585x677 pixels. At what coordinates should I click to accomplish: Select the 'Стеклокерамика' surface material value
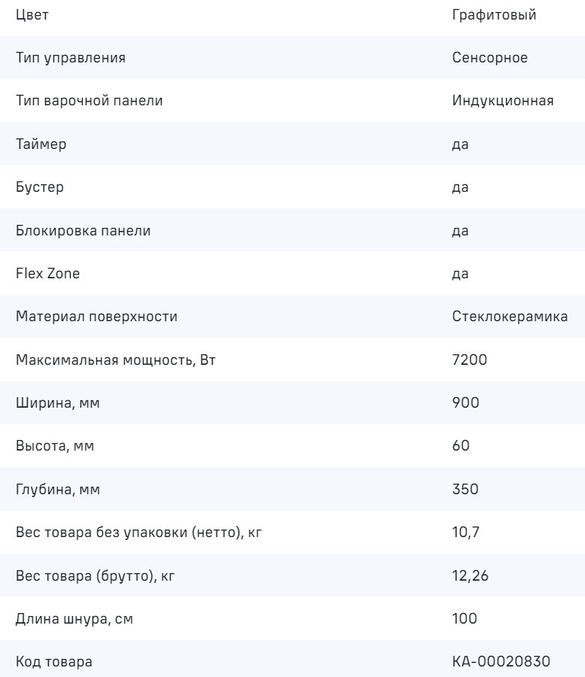(x=510, y=317)
